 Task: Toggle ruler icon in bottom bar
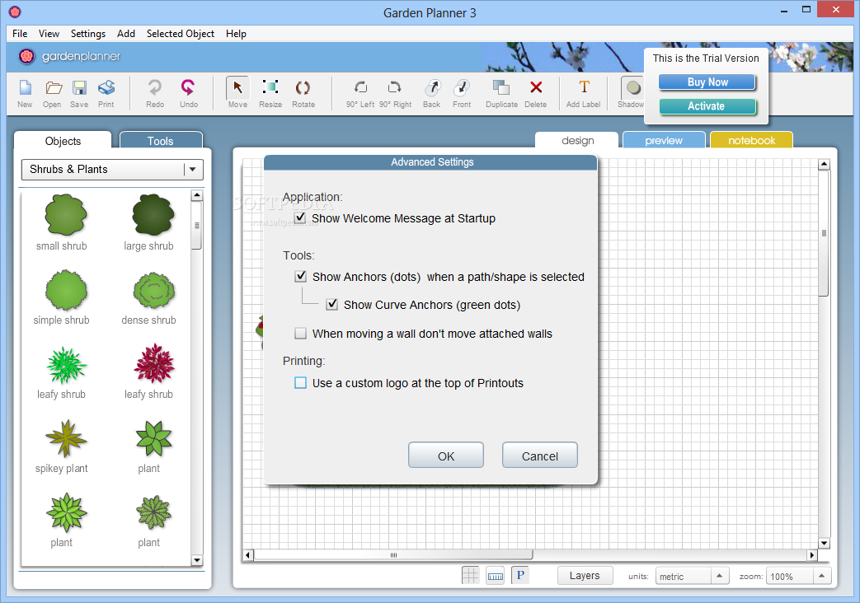496,576
